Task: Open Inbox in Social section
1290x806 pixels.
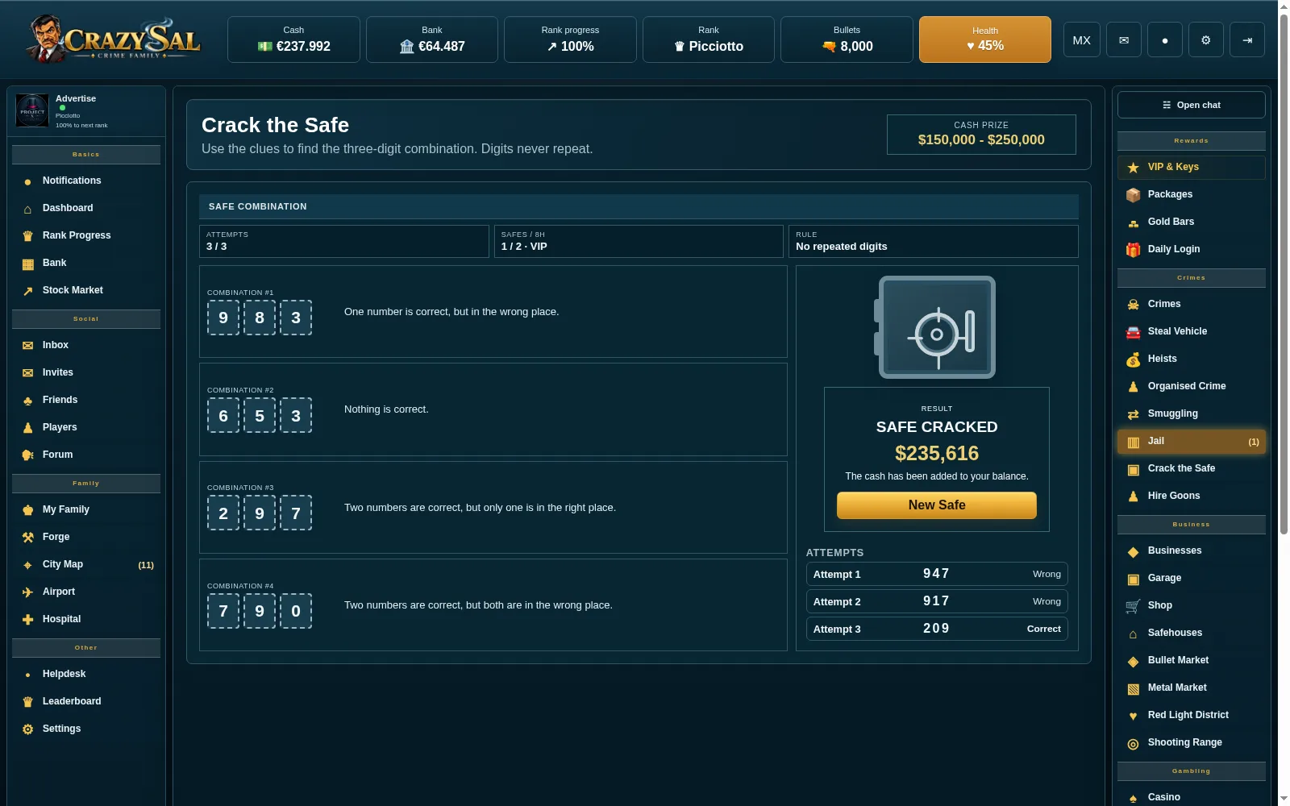Action: point(86,345)
